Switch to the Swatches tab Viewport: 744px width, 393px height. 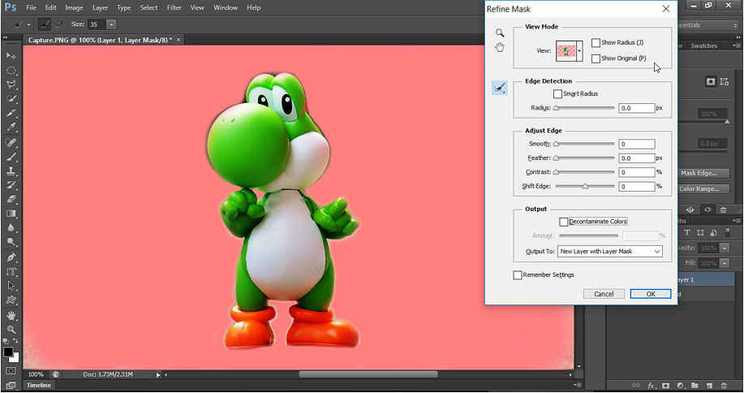tap(703, 45)
